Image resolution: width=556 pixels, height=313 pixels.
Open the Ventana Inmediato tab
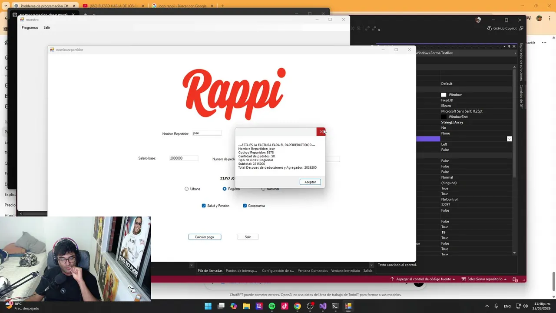[x=345, y=270]
